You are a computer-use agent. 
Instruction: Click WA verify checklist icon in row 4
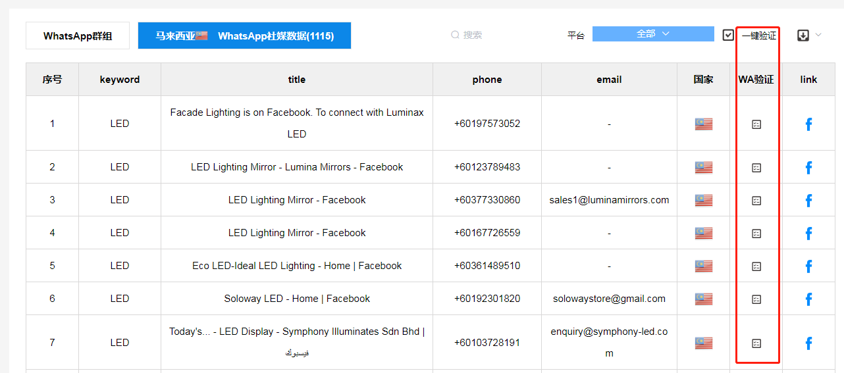click(756, 234)
